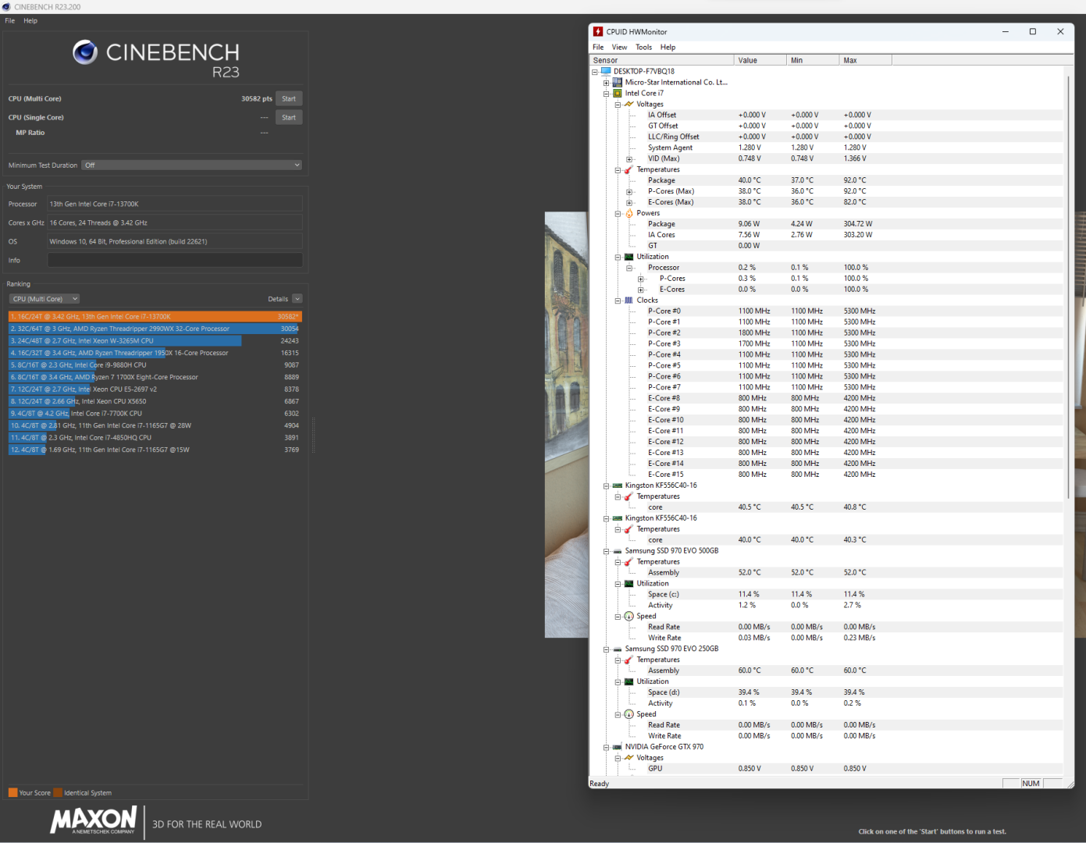Click the Clocks icon in HWMonitor

628,301
